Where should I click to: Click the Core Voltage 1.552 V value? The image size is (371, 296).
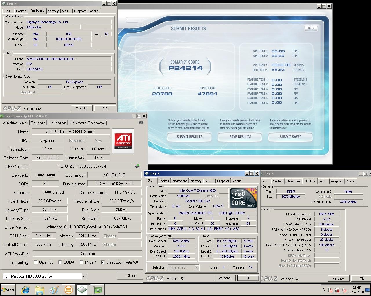218,206
